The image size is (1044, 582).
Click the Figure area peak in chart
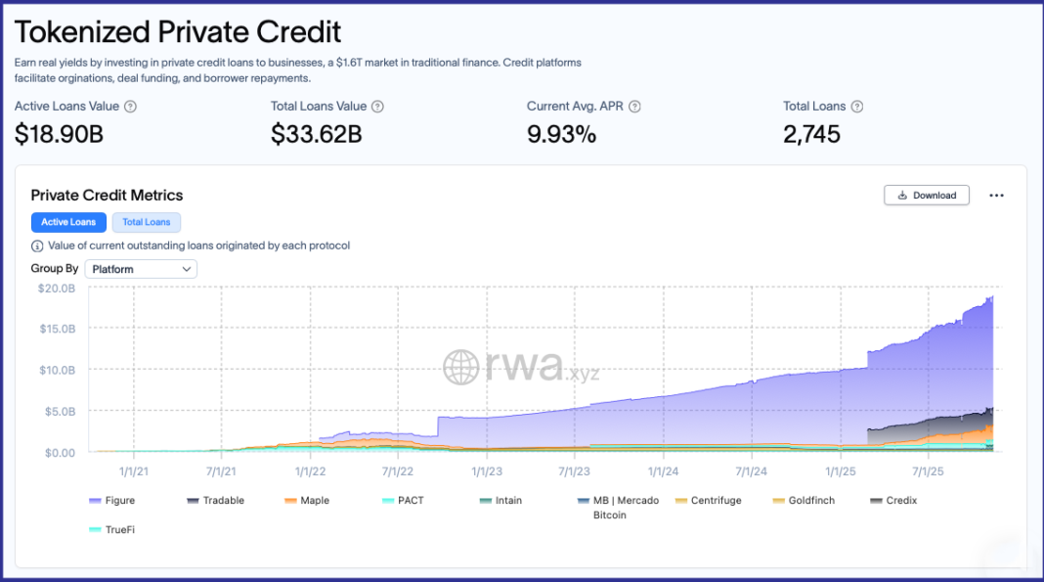[x=991, y=297]
